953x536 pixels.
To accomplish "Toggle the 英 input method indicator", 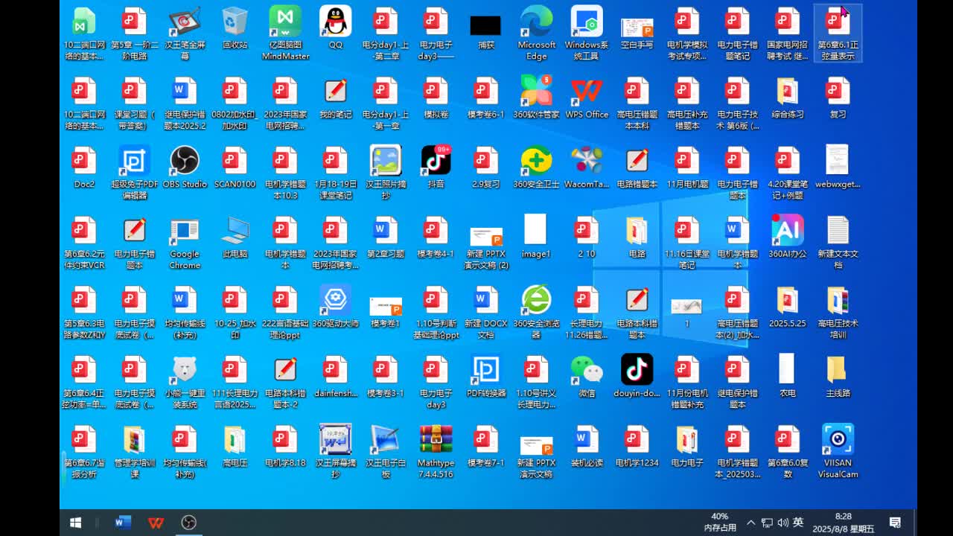I will pos(798,523).
